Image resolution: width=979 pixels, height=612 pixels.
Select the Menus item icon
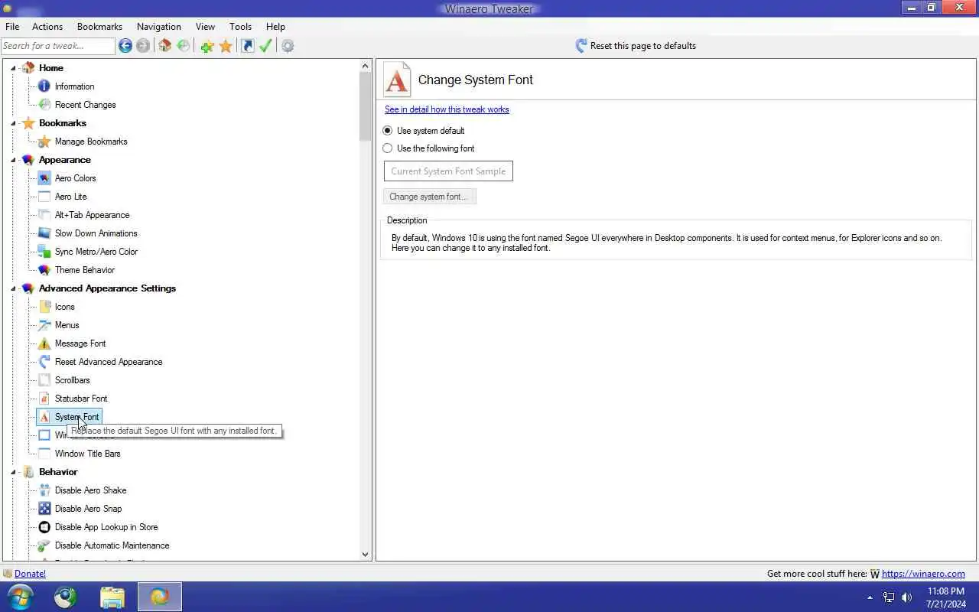click(44, 325)
